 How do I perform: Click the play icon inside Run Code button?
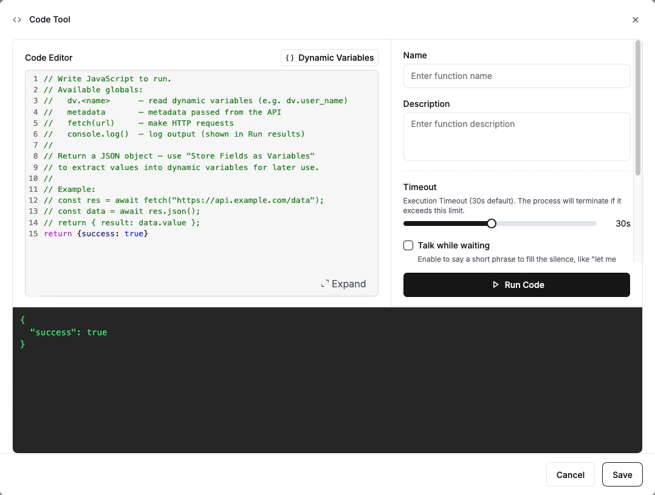(495, 284)
